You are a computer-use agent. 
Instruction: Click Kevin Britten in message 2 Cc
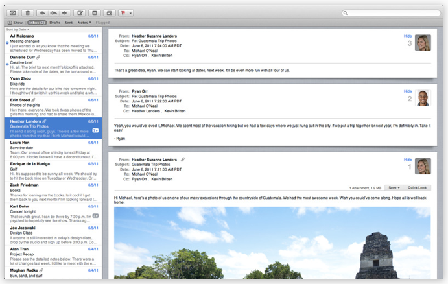pos(175,111)
